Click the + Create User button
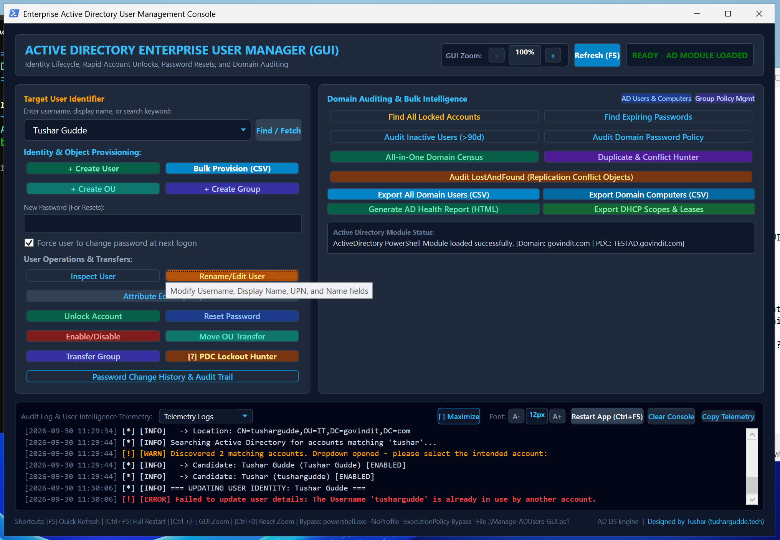This screenshot has height=540, width=780. [93, 168]
